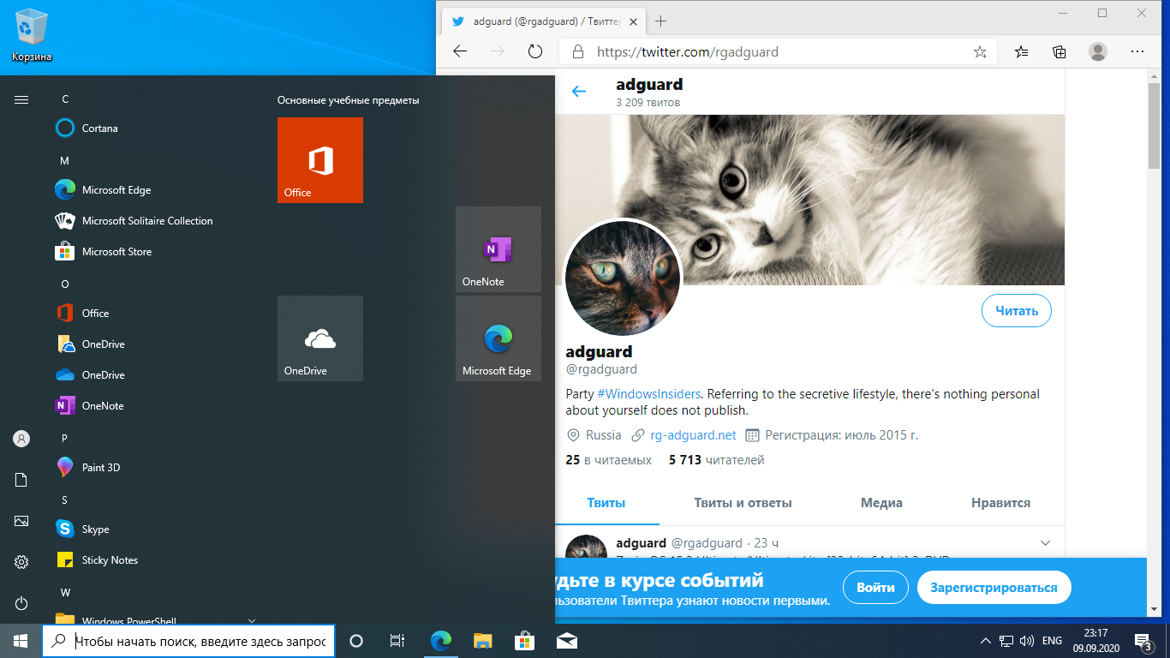Switch to the Медиа tab
Viewport: 1170px width, 658px height.
(881, 503)
